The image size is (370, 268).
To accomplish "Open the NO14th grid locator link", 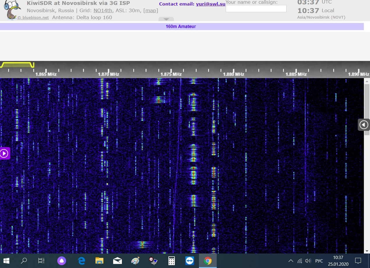I will pos(103,11).
